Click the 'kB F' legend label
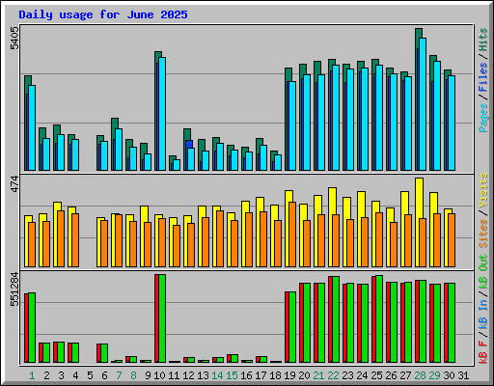Image resolution: width=494 pixels, height=386 pixels. 483,352
